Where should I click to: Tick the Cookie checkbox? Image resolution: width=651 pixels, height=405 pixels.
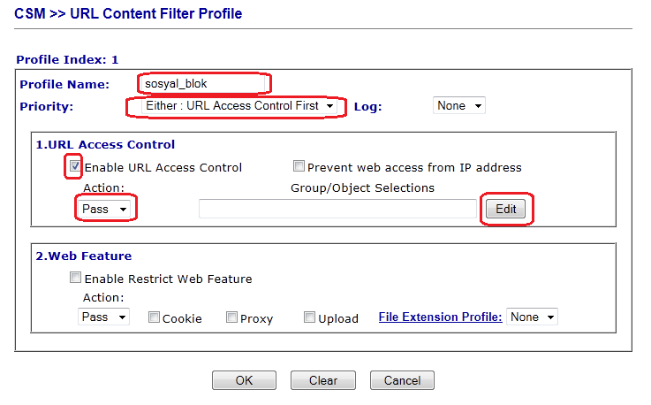pos(154,317)
